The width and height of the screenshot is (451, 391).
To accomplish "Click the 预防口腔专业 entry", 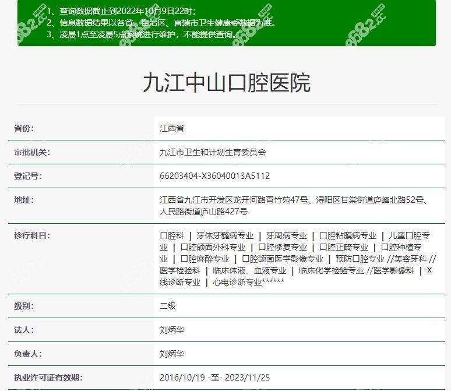I will 360,259.
